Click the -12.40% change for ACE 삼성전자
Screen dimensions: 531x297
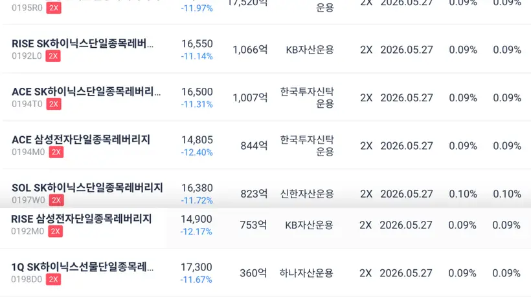click(x=197, y=152)
